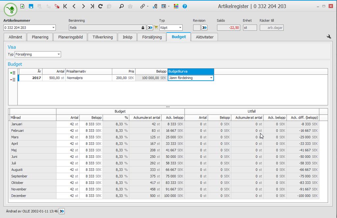Image resolution: width=337 pixels, height=218 pixels.
Task: Click the double-arrow button beside Revision
Action: pyautogui.click(x=204, y=28)
